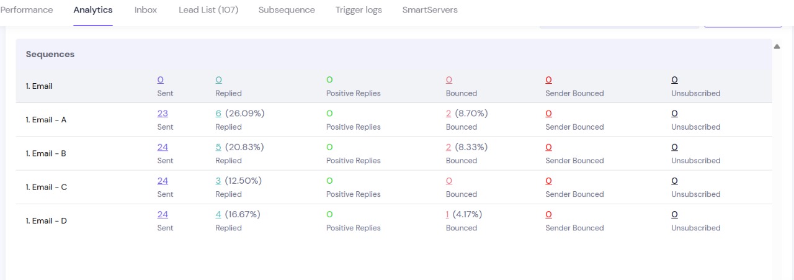Open the Inbox tab
Image resolution: width=794 pixels, height=280 pixels.
coord(146,10)
